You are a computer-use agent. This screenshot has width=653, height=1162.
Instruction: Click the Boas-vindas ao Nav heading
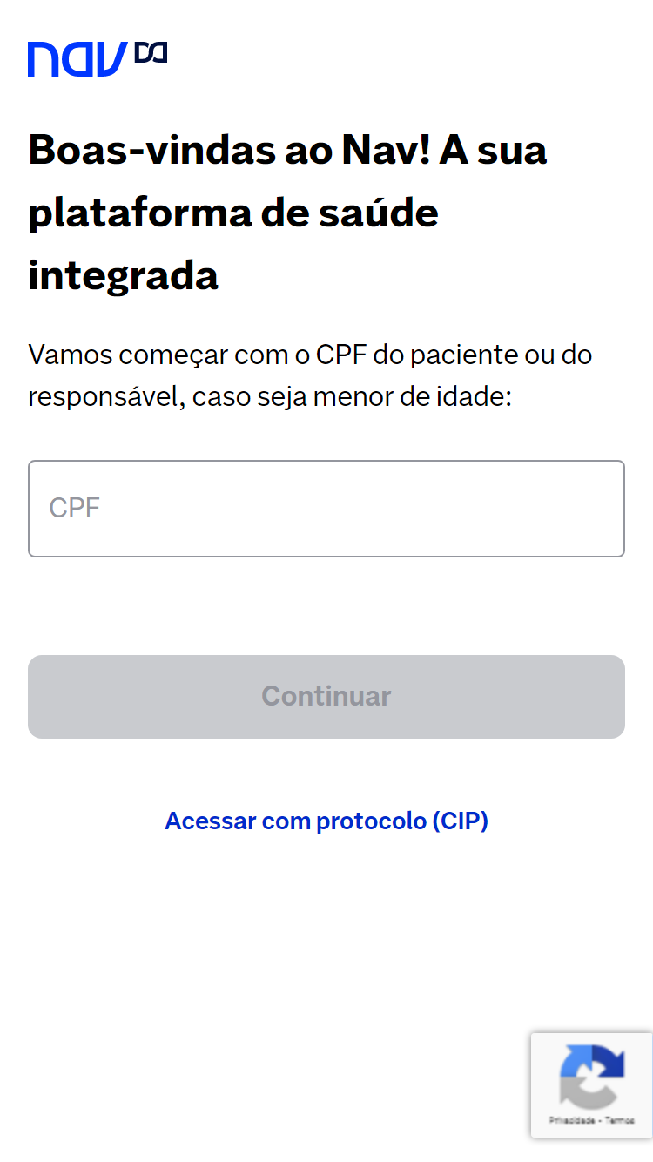287,212
